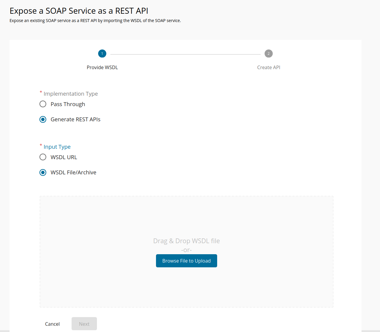Click the Provide WSDL step label
Image resolution: width=380 pixels, height=332 pixels.
102,67
